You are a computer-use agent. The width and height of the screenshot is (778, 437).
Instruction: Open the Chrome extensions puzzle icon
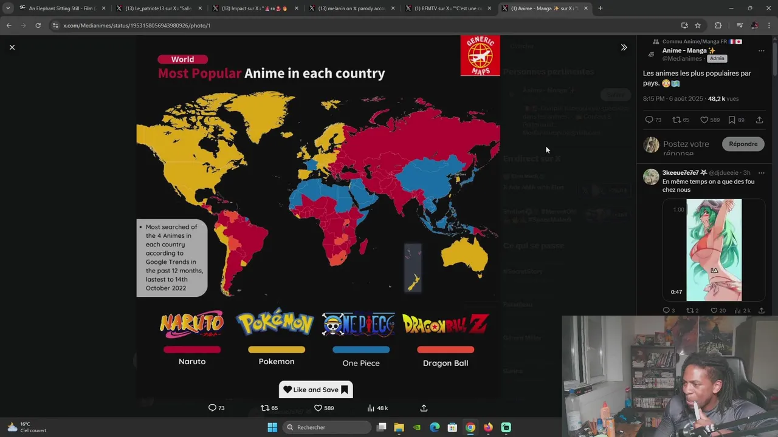pyautogui.click(x=718, y=25)
